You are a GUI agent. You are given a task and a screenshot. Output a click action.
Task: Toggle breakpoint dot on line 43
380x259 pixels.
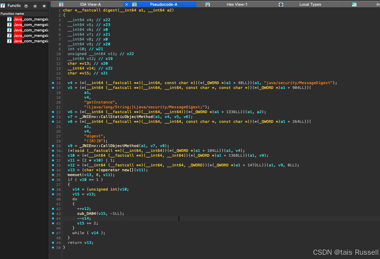53,214
